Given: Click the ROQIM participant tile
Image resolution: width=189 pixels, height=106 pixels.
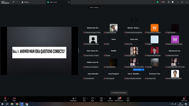Looking at the screenshot, I should (113, 51).
